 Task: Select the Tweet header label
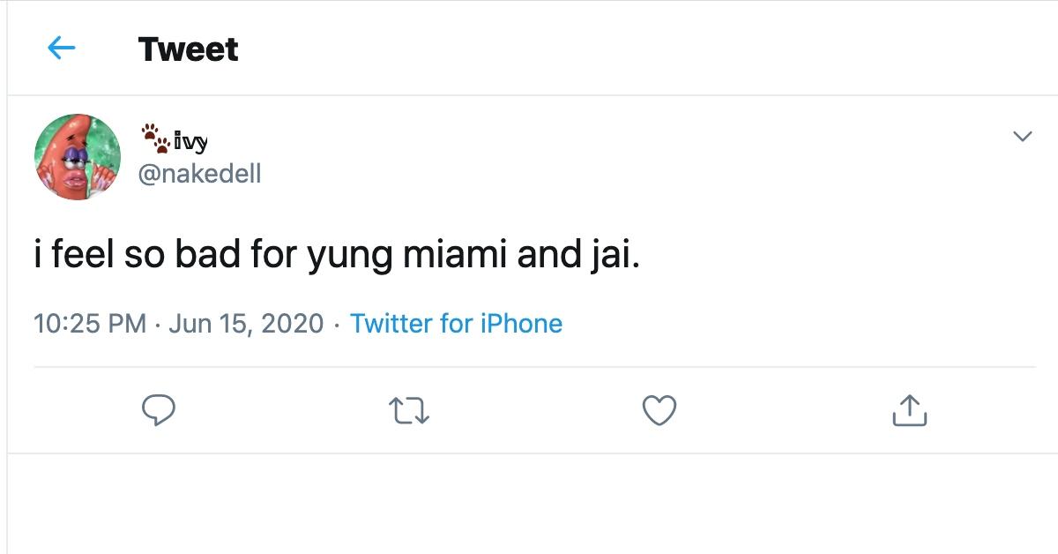[x=187, y=49]
